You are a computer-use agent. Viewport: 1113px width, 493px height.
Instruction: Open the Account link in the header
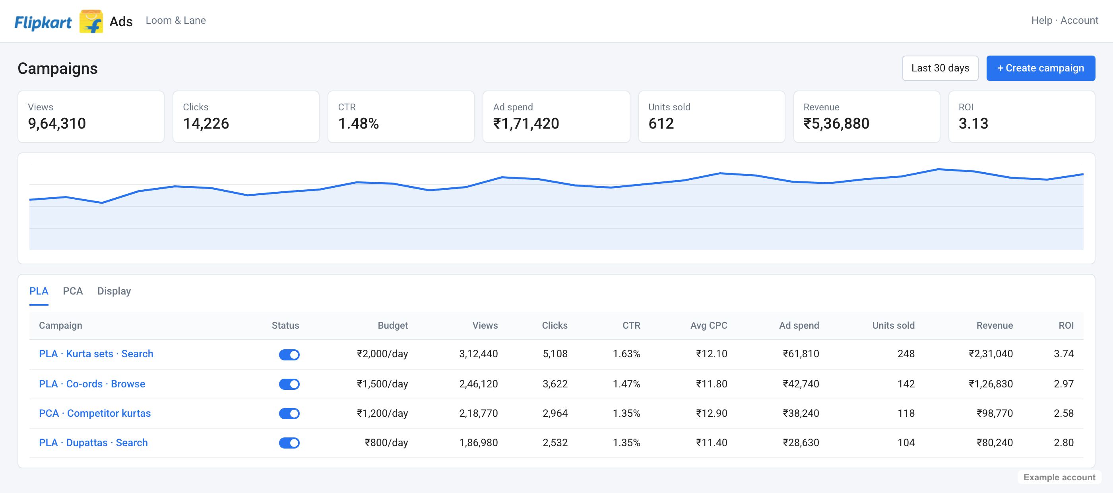[x=1079, y=20]
